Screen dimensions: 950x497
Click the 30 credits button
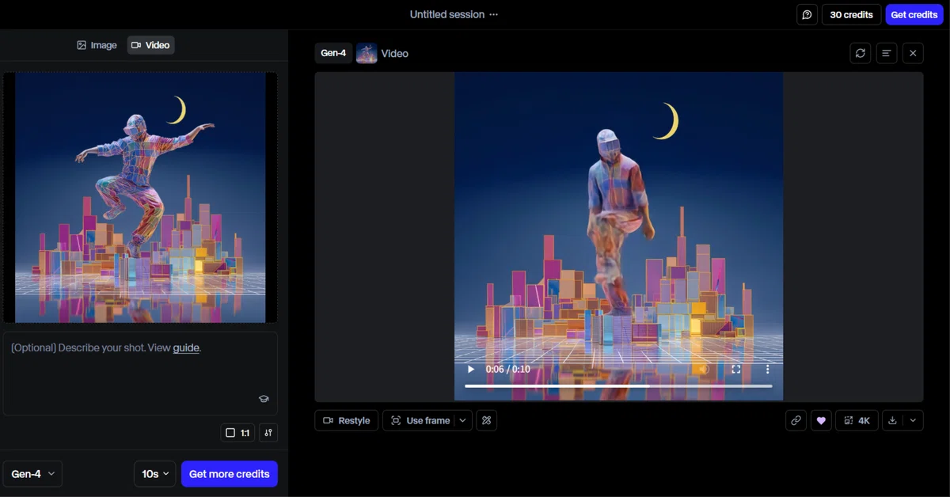851,15
